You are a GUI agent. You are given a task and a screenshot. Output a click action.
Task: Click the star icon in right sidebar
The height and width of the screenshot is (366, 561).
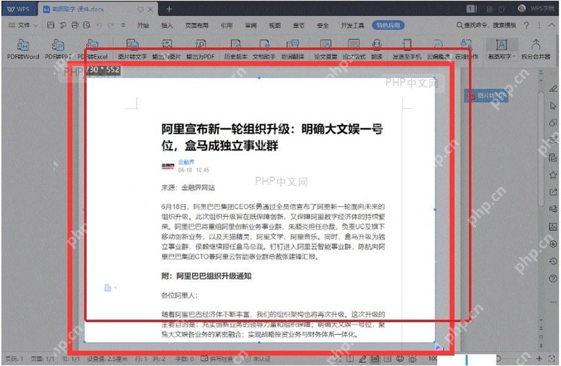(x=553, y=175)
